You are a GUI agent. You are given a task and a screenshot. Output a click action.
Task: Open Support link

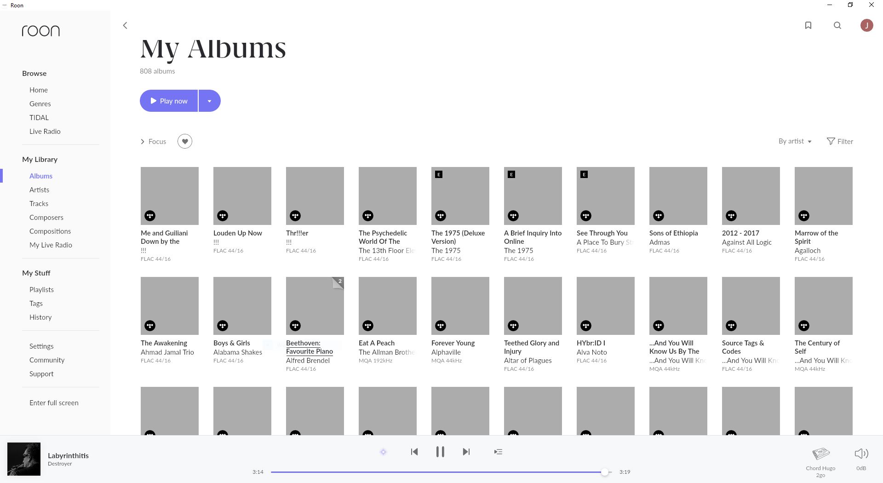click(x=41, y=374)
